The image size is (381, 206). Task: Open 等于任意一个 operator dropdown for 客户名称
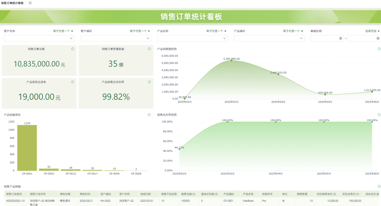pos(63,31)
